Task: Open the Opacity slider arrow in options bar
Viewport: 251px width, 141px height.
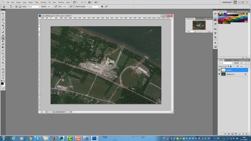Action: pos(53,7)
